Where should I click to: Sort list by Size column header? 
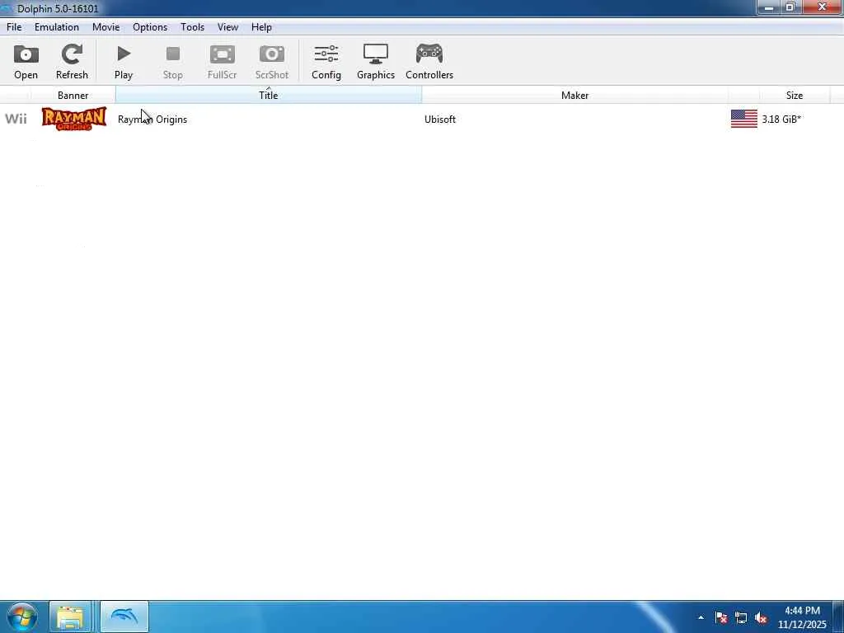tap(795, 96)
